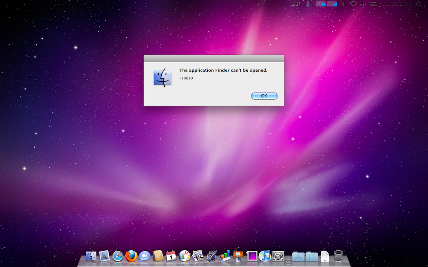The width and height of the screenshot is (428, 267).
Task: Launch Keynote podium icon in Dock
Action: 238,256
